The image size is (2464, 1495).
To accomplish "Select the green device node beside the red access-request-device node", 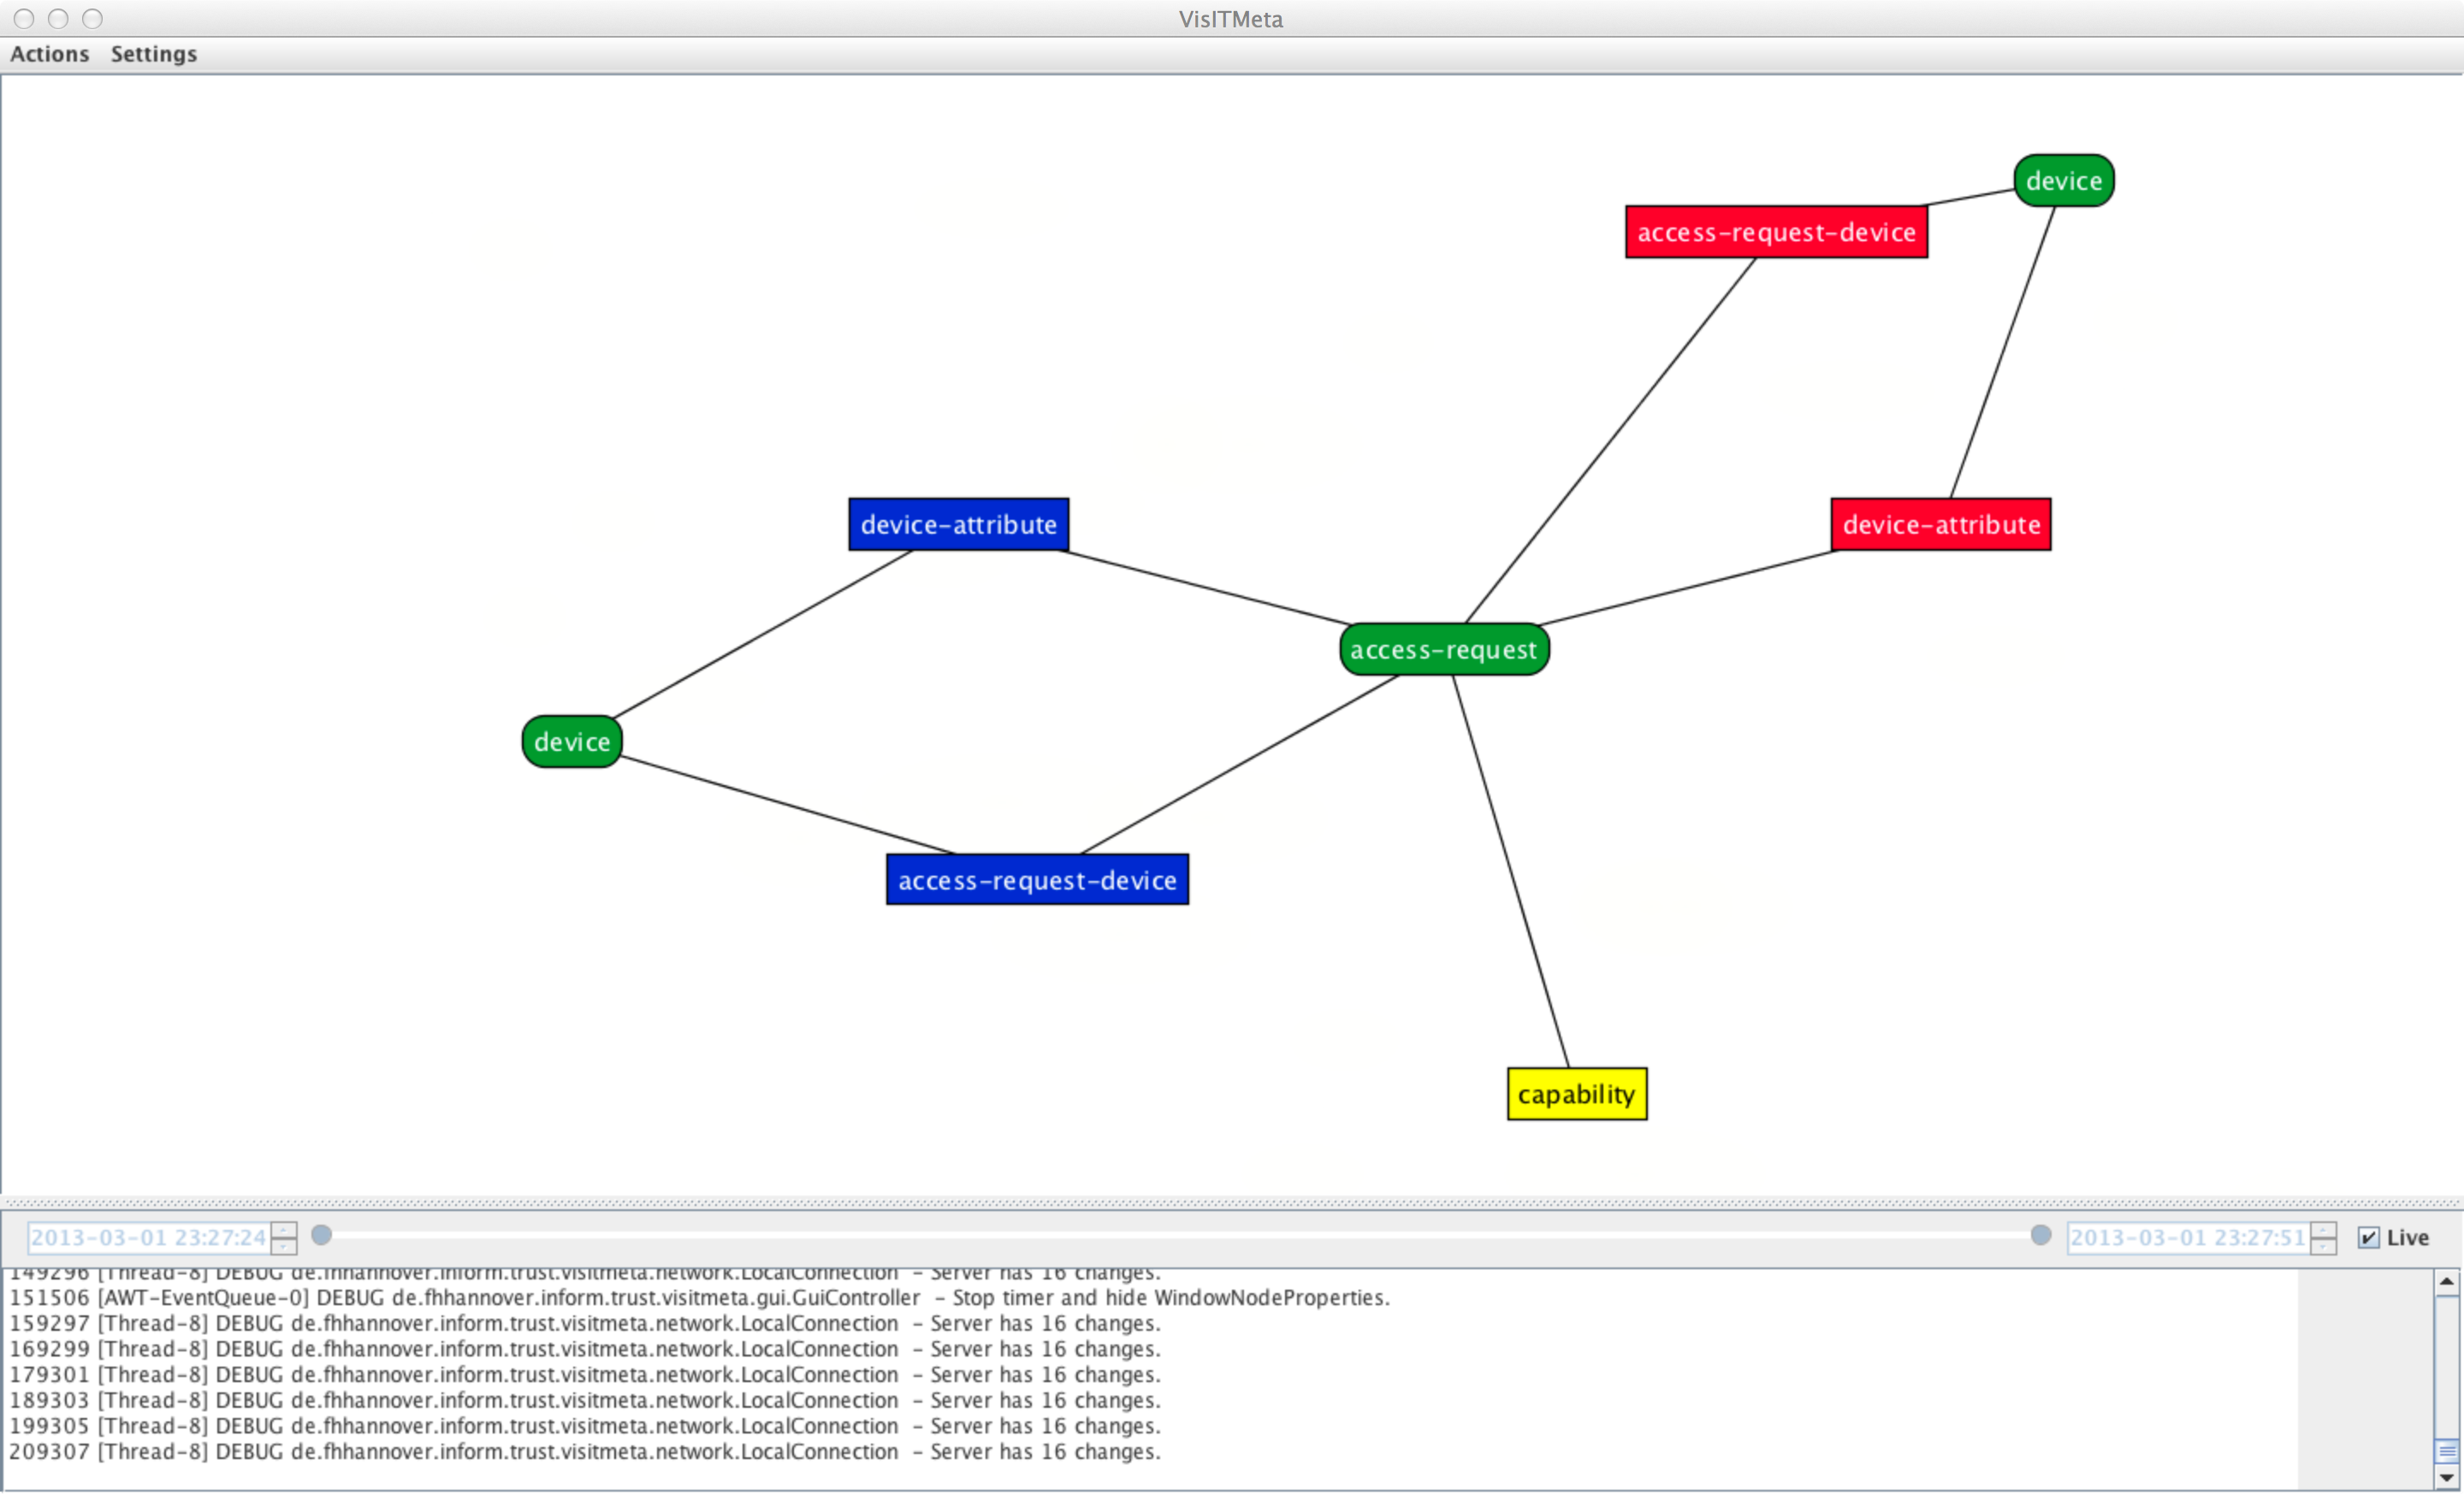I will (x=2063, y=180).
